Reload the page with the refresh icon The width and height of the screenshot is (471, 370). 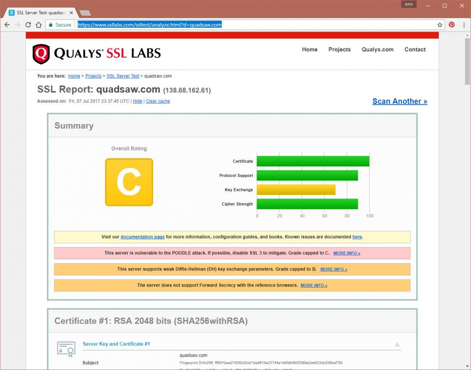(x=28, y=25)
